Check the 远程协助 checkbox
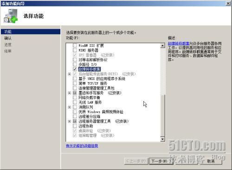The width and height of the screenshot is (232, 170). point(75,126)
